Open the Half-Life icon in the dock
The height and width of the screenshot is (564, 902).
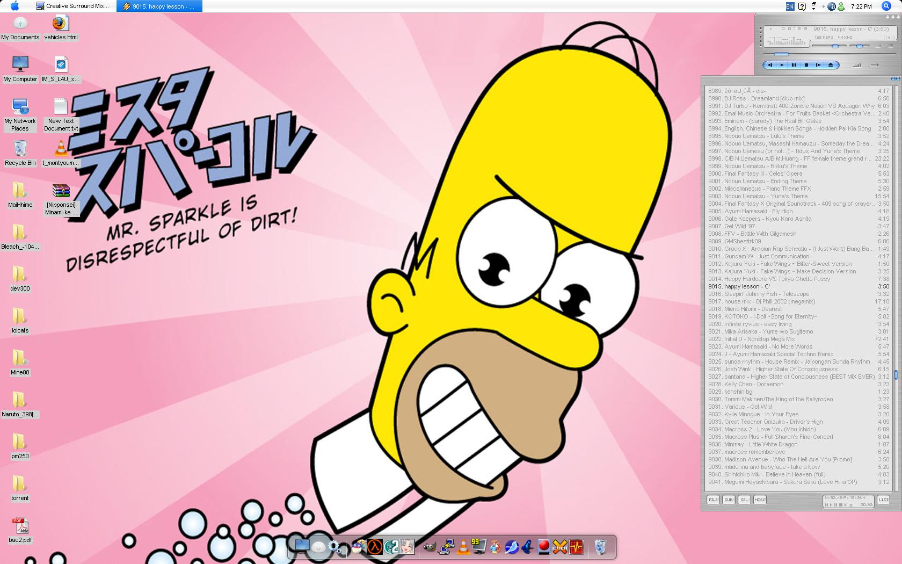375,547
